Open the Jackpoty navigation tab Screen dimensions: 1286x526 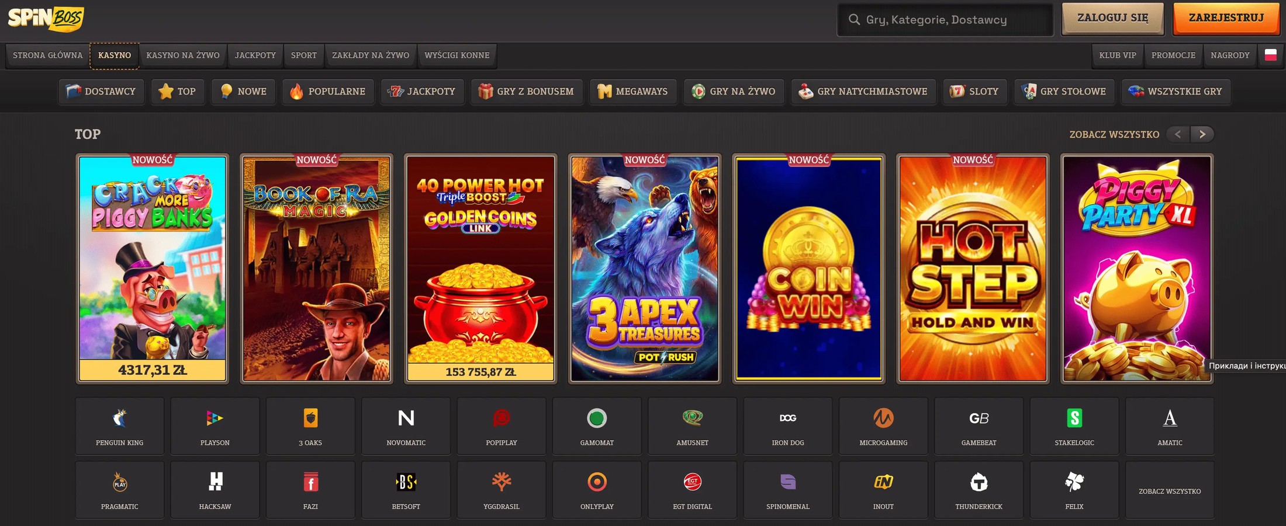tap(255, 55)
